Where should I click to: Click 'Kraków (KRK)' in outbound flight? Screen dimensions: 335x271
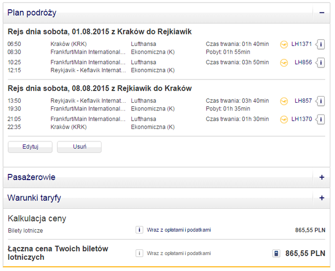[x=69, y=44]
